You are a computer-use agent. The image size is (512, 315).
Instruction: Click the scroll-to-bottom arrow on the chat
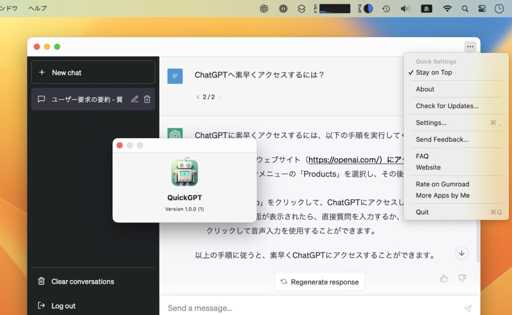(461, 253)
